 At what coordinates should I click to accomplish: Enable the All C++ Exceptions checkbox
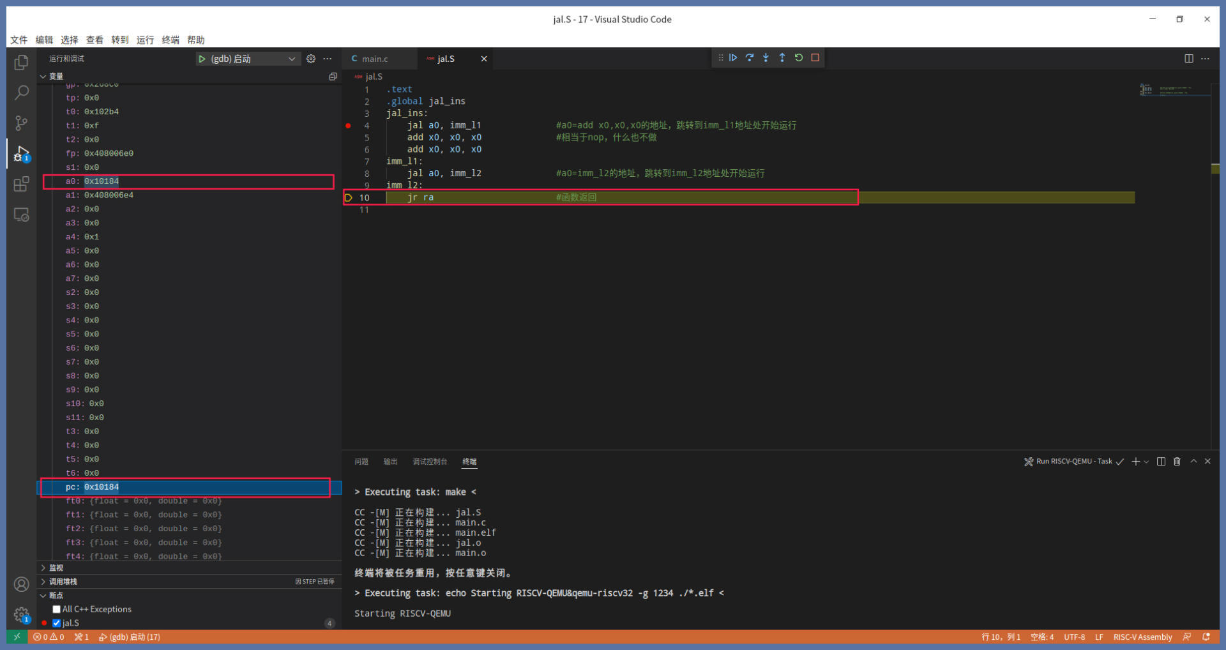(x=57, y=609)
